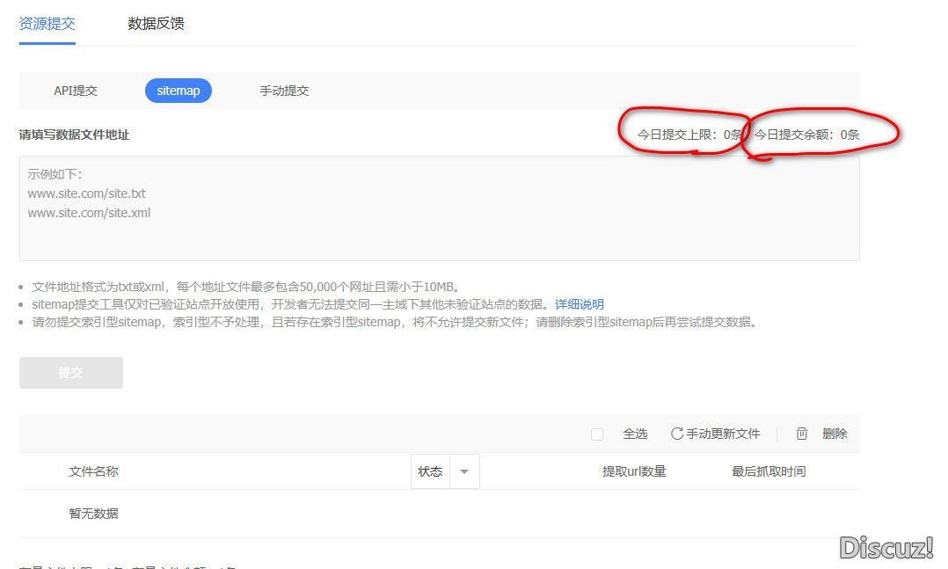Select the API提交 submission method
The image size is (948, 569).
[76, 91]
